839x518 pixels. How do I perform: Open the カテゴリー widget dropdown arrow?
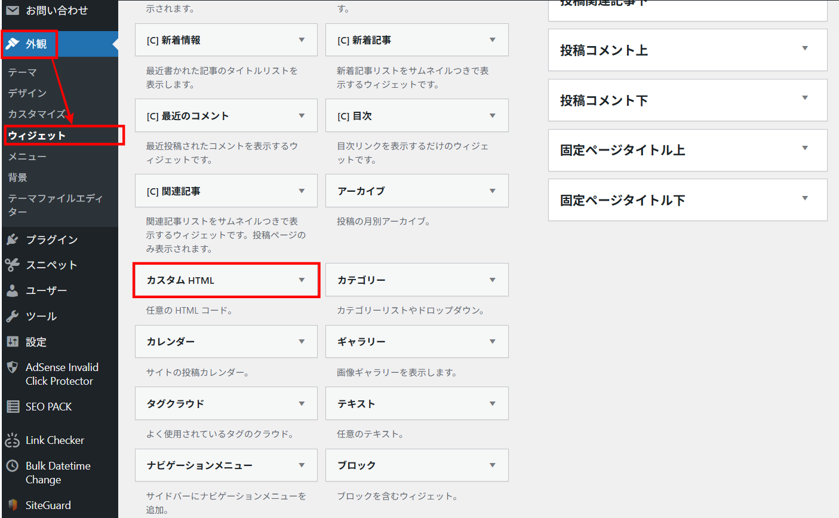(x=492, y=280)
